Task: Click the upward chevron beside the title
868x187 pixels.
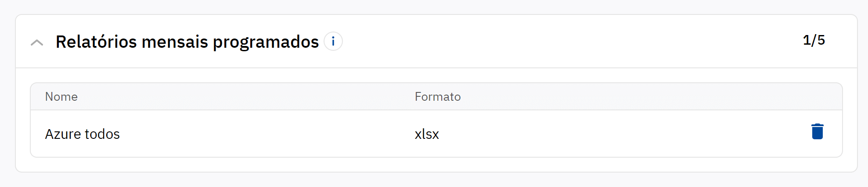Action: (37, 42)
